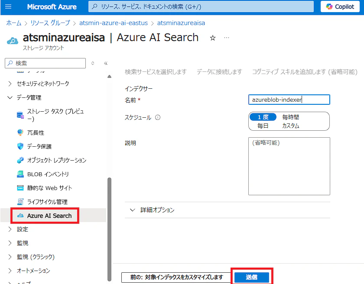Show スケジュール info tooltip icon
This screenshot has width=364, height=284.
pos(158,118)
